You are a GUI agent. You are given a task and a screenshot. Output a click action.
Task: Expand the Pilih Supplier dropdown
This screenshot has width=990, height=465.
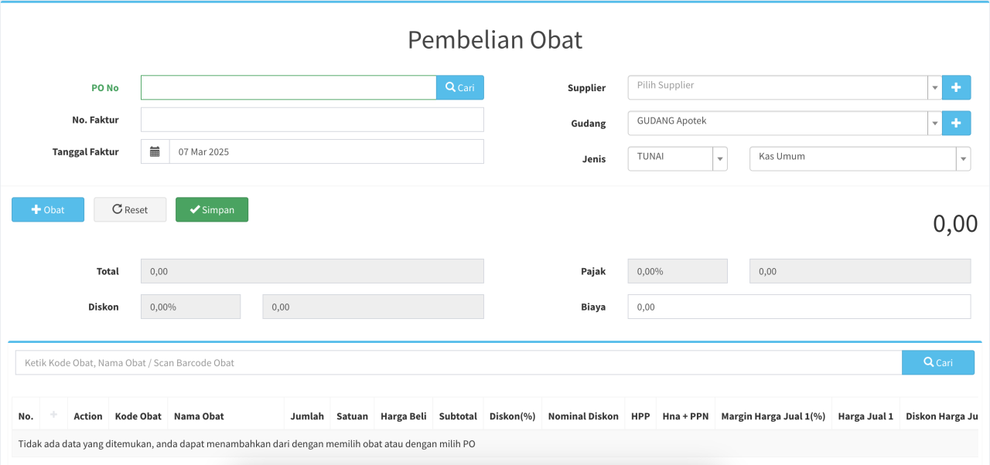click(777, 88)
